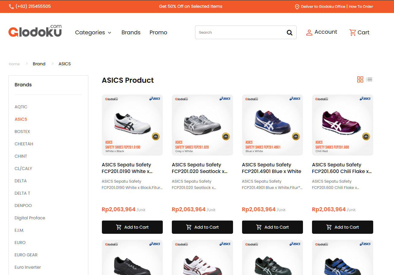Click the phone number (+62) 215455505
Viewport: 394px width, 275px height.
coord(33,6)
